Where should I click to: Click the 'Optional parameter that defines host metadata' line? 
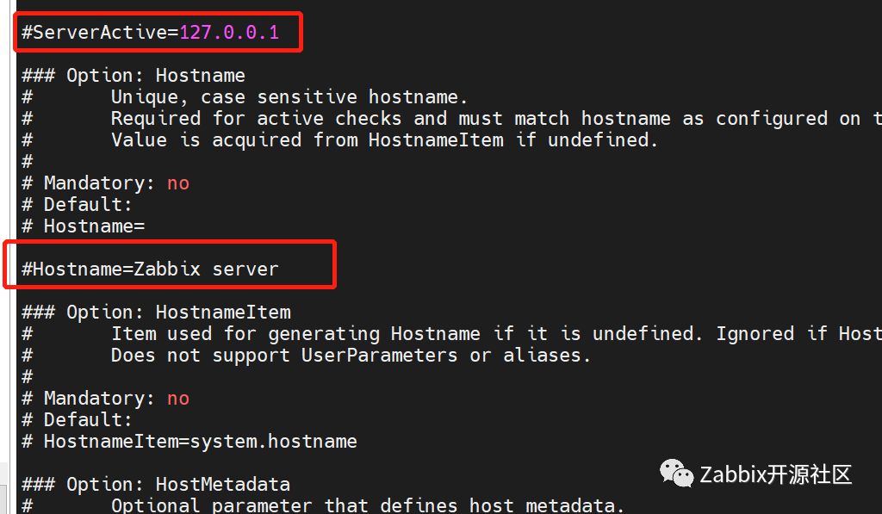coord(367,505)
